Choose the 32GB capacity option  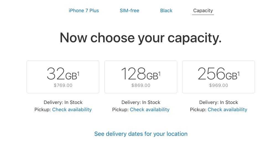tap(63, 77)
